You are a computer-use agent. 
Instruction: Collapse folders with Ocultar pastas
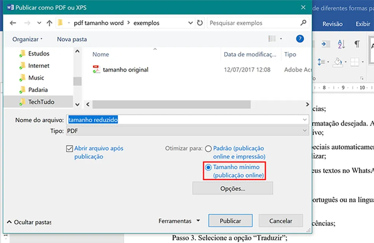pos(29,222)
